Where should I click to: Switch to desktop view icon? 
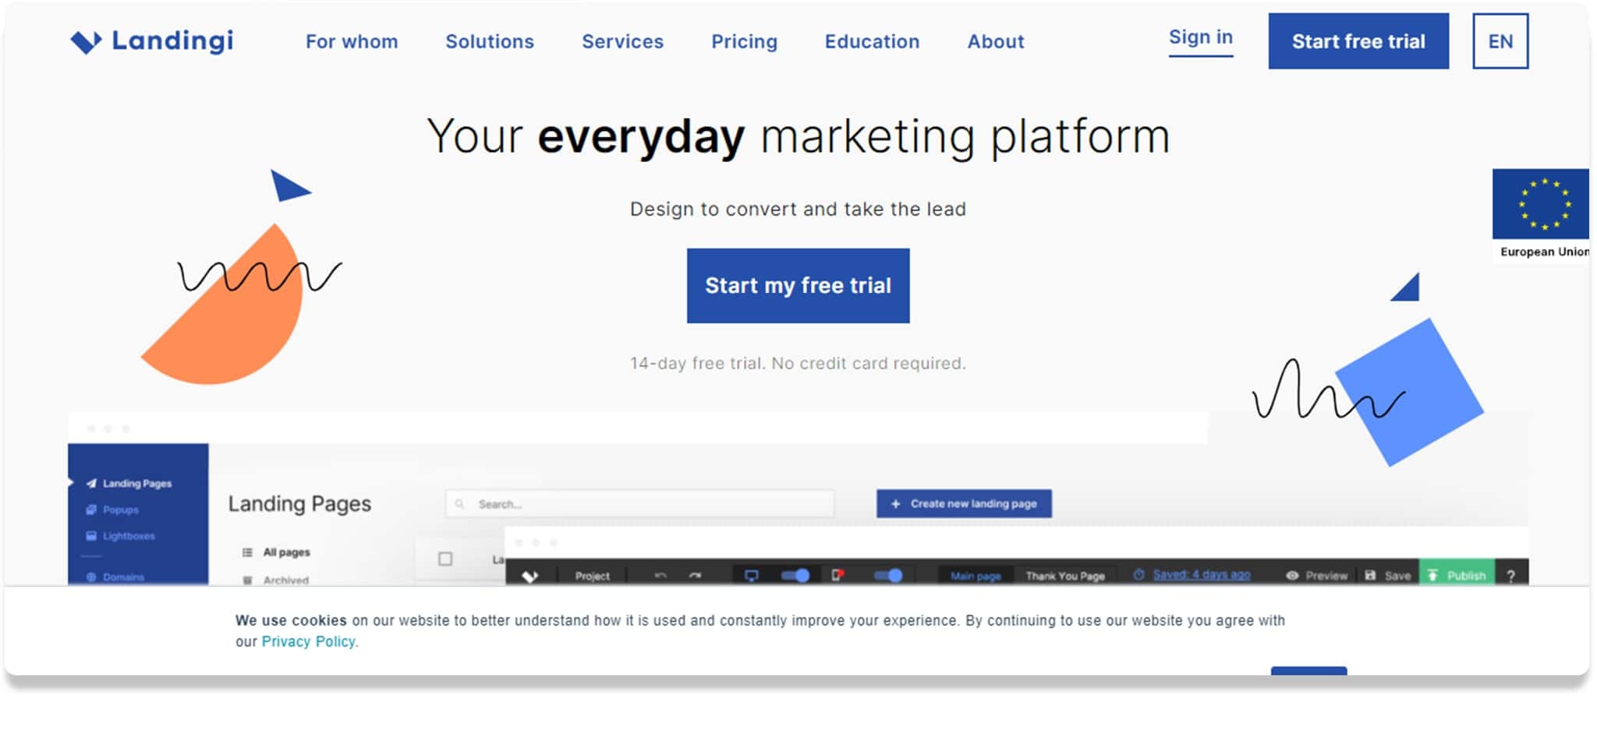(752, 576)
